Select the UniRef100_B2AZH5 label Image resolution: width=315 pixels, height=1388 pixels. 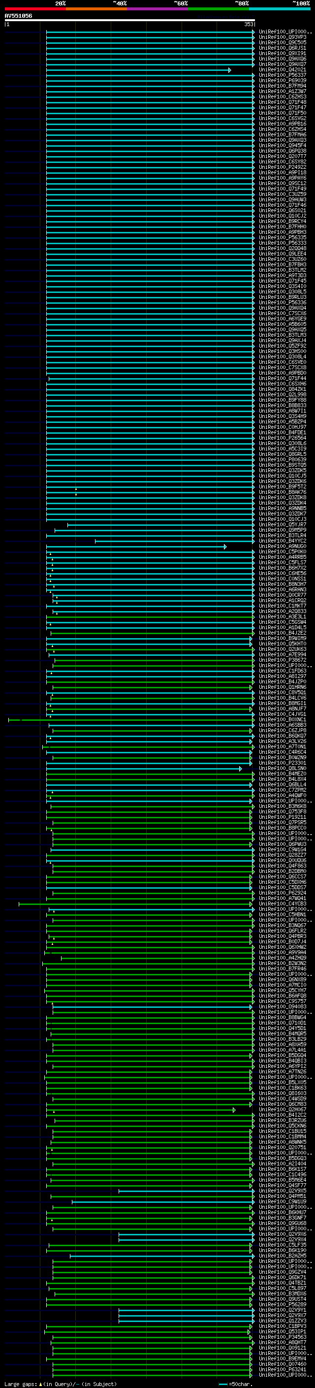point(283,1256)
